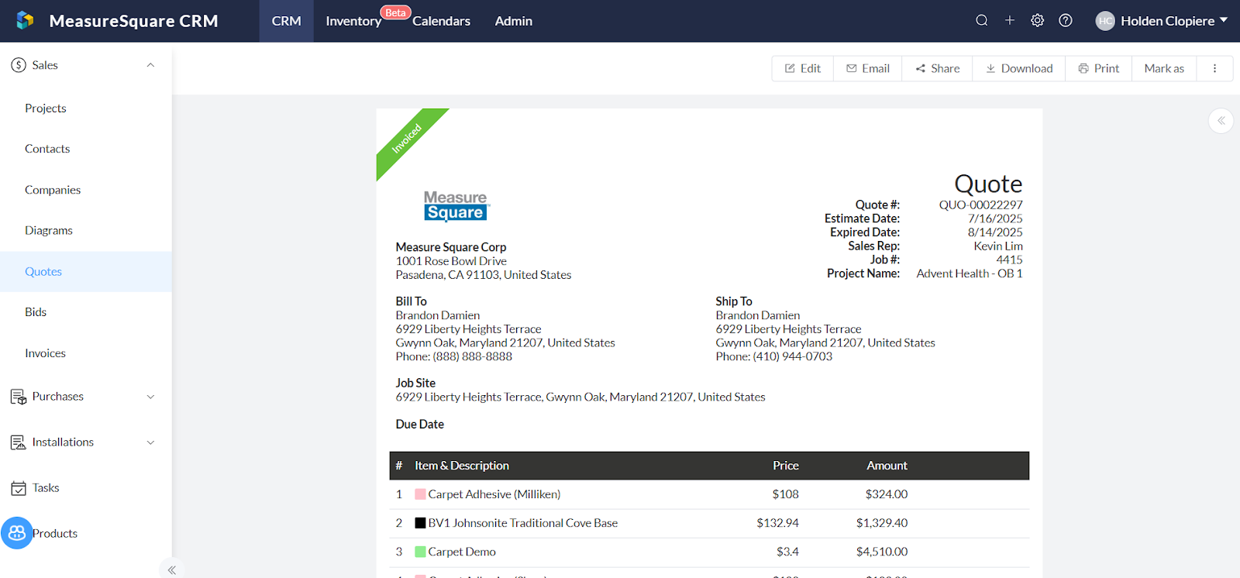Click the estimate date 7/16/2025
The height and width of the screenshot is (578, 1240).
995,218
